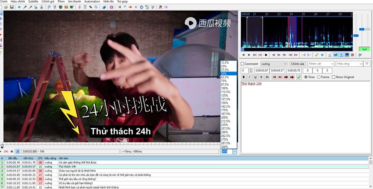Click the Save subtitles icon in toolbar
The width and height of the screenshot is (373, 189).
pos(12,7)
